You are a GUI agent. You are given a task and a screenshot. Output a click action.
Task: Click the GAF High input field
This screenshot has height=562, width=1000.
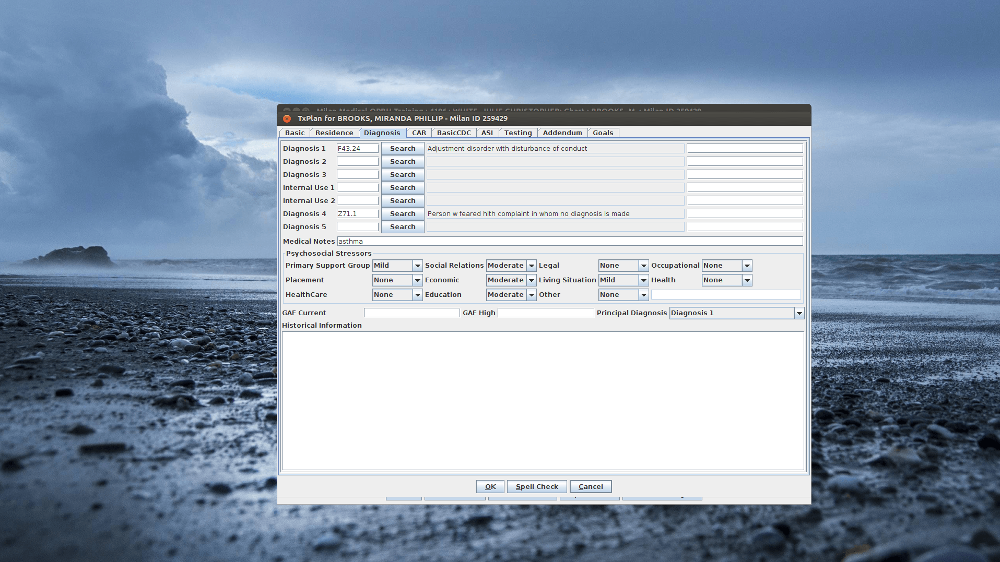tap(546, 313)
